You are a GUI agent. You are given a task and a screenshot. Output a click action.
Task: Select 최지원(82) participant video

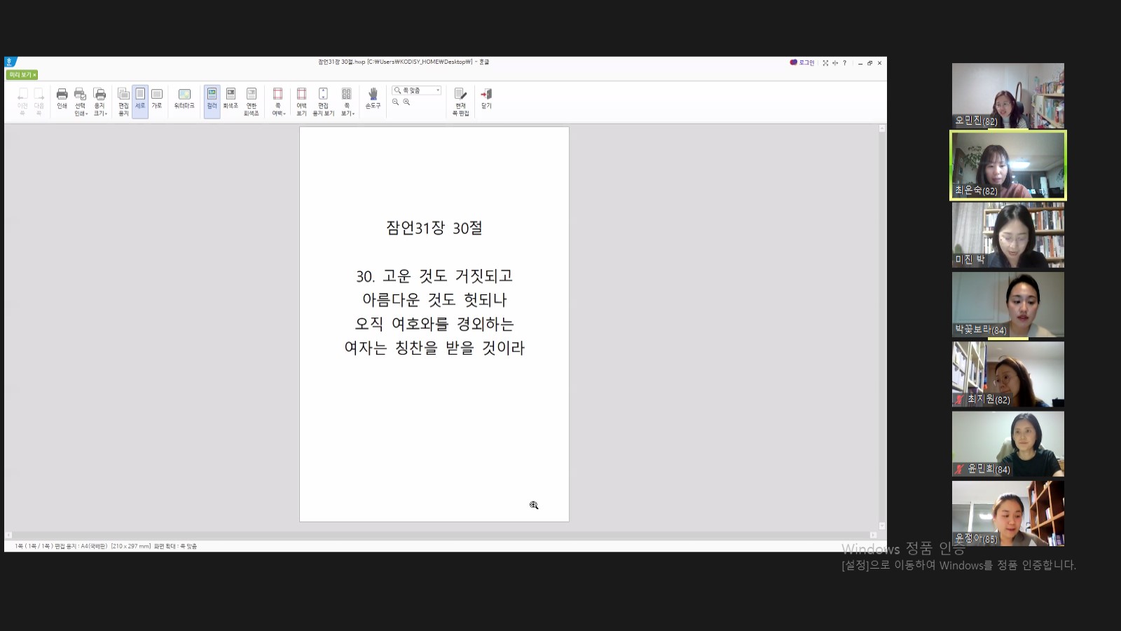tap(1008, 374)
